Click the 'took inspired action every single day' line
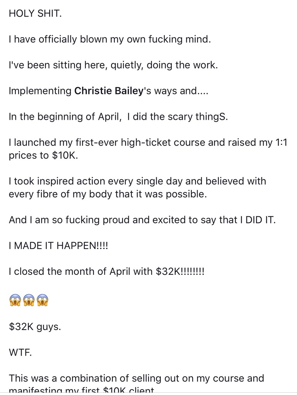 pos(137,181)
